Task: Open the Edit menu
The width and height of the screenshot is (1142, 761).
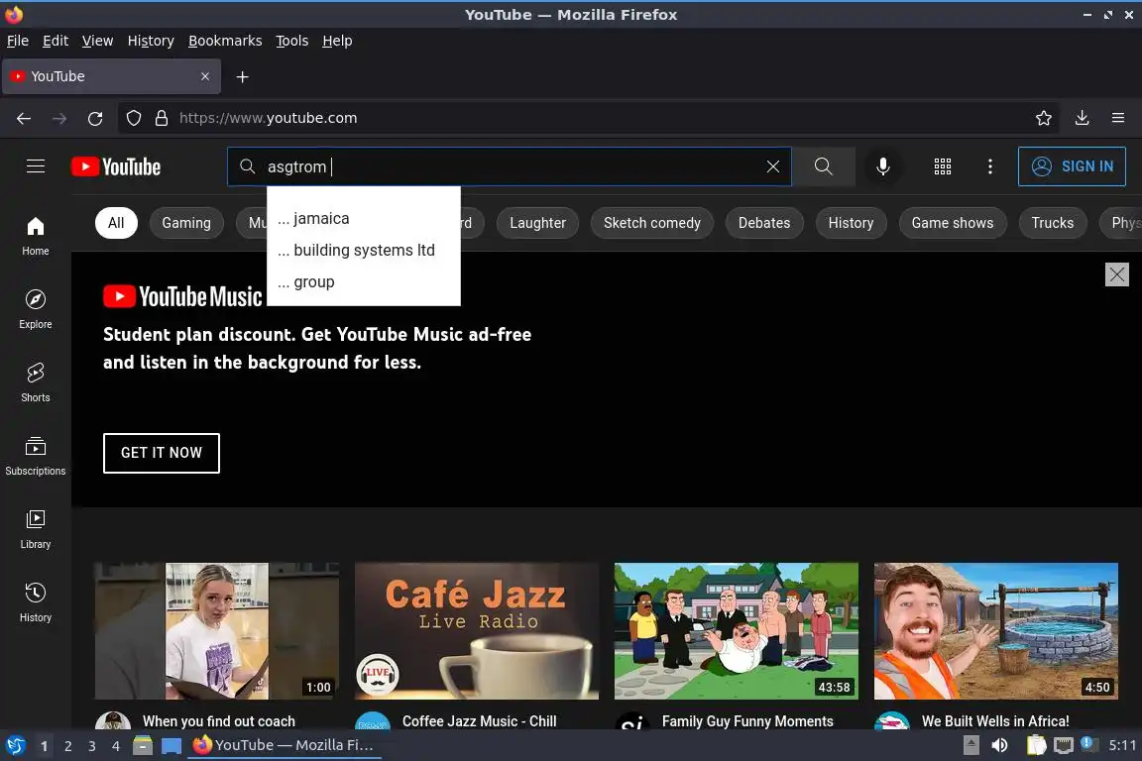Action: pos(56,41)
